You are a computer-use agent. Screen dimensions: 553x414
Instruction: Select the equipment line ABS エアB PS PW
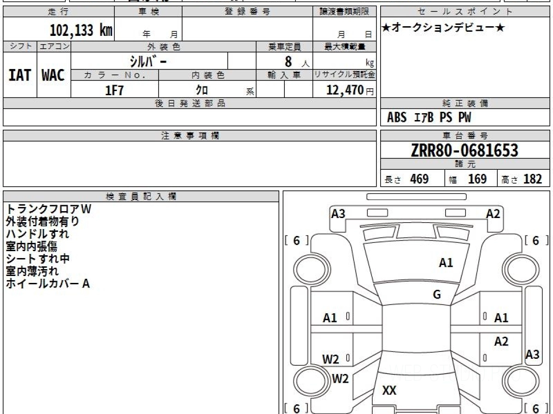[429, 118]
